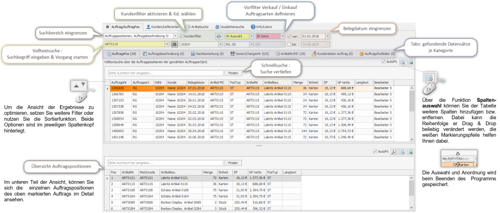This screenshot has height=213, width=500.
Task: Open the 'EK keine' dropdown
Action: [282, 36]
